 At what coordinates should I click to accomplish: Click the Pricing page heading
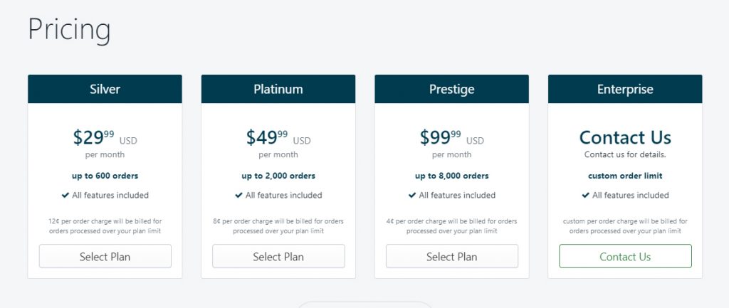(x=69, y=30)
